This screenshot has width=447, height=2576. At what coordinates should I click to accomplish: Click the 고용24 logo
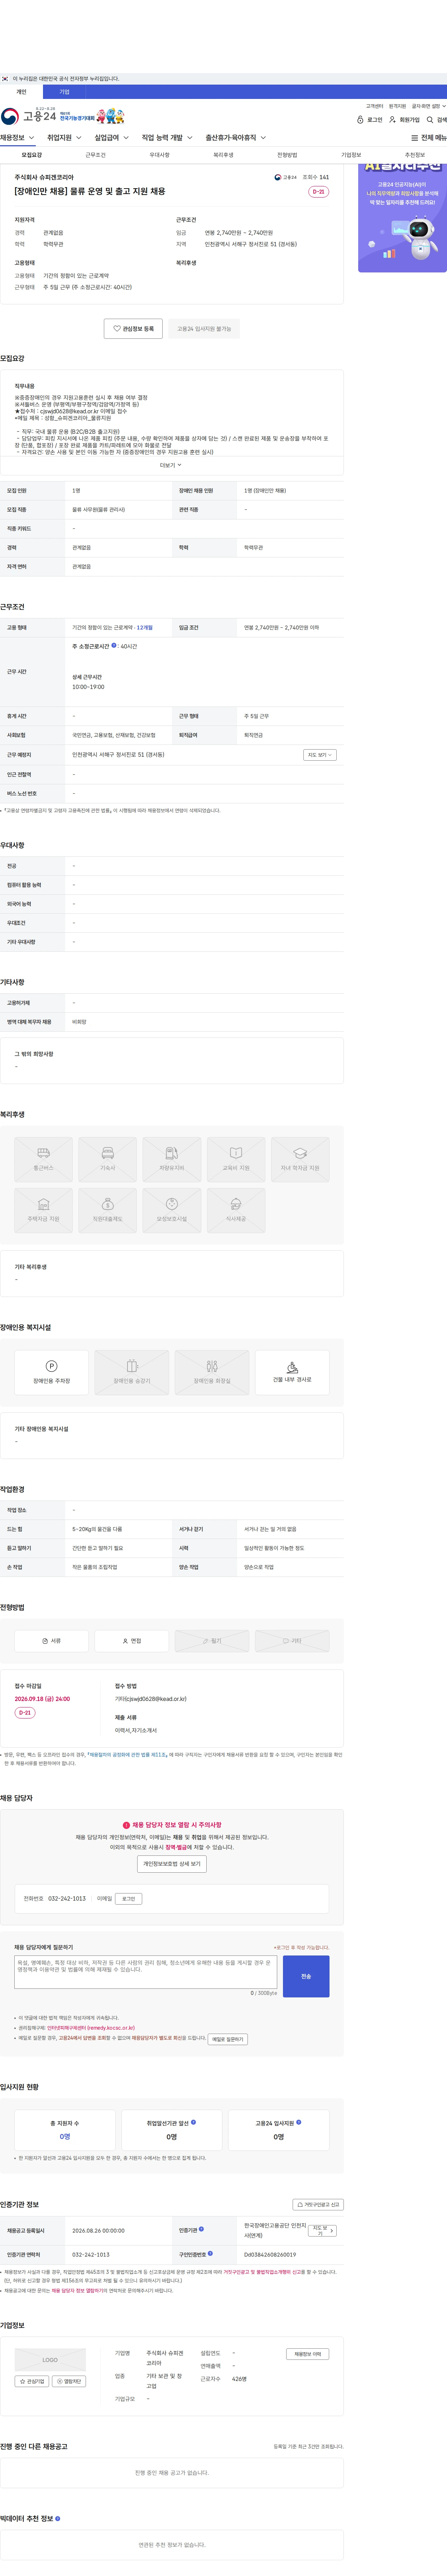[29, 116]
